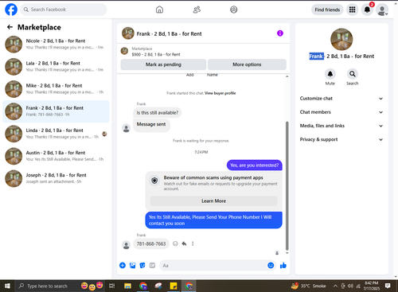398x292 pixels.
Task: Click the Facebook logo
Action: 11,10
